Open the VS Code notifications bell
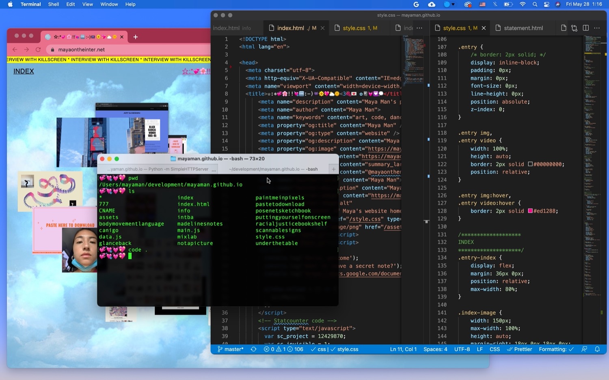 click(x=597, y=349)
